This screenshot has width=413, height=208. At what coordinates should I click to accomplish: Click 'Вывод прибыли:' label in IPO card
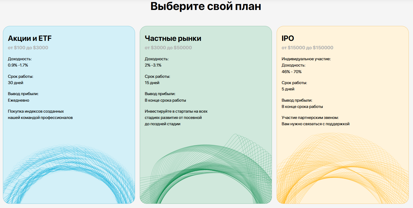(297, 100)
